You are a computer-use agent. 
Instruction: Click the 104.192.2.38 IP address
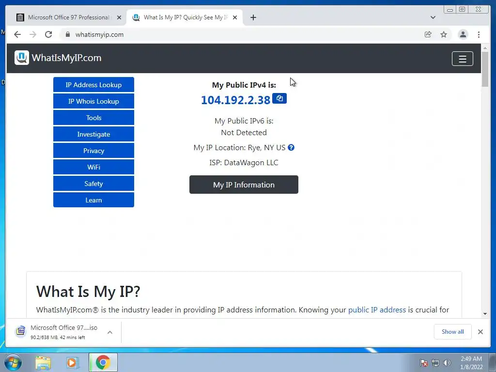tap(236, 100)
